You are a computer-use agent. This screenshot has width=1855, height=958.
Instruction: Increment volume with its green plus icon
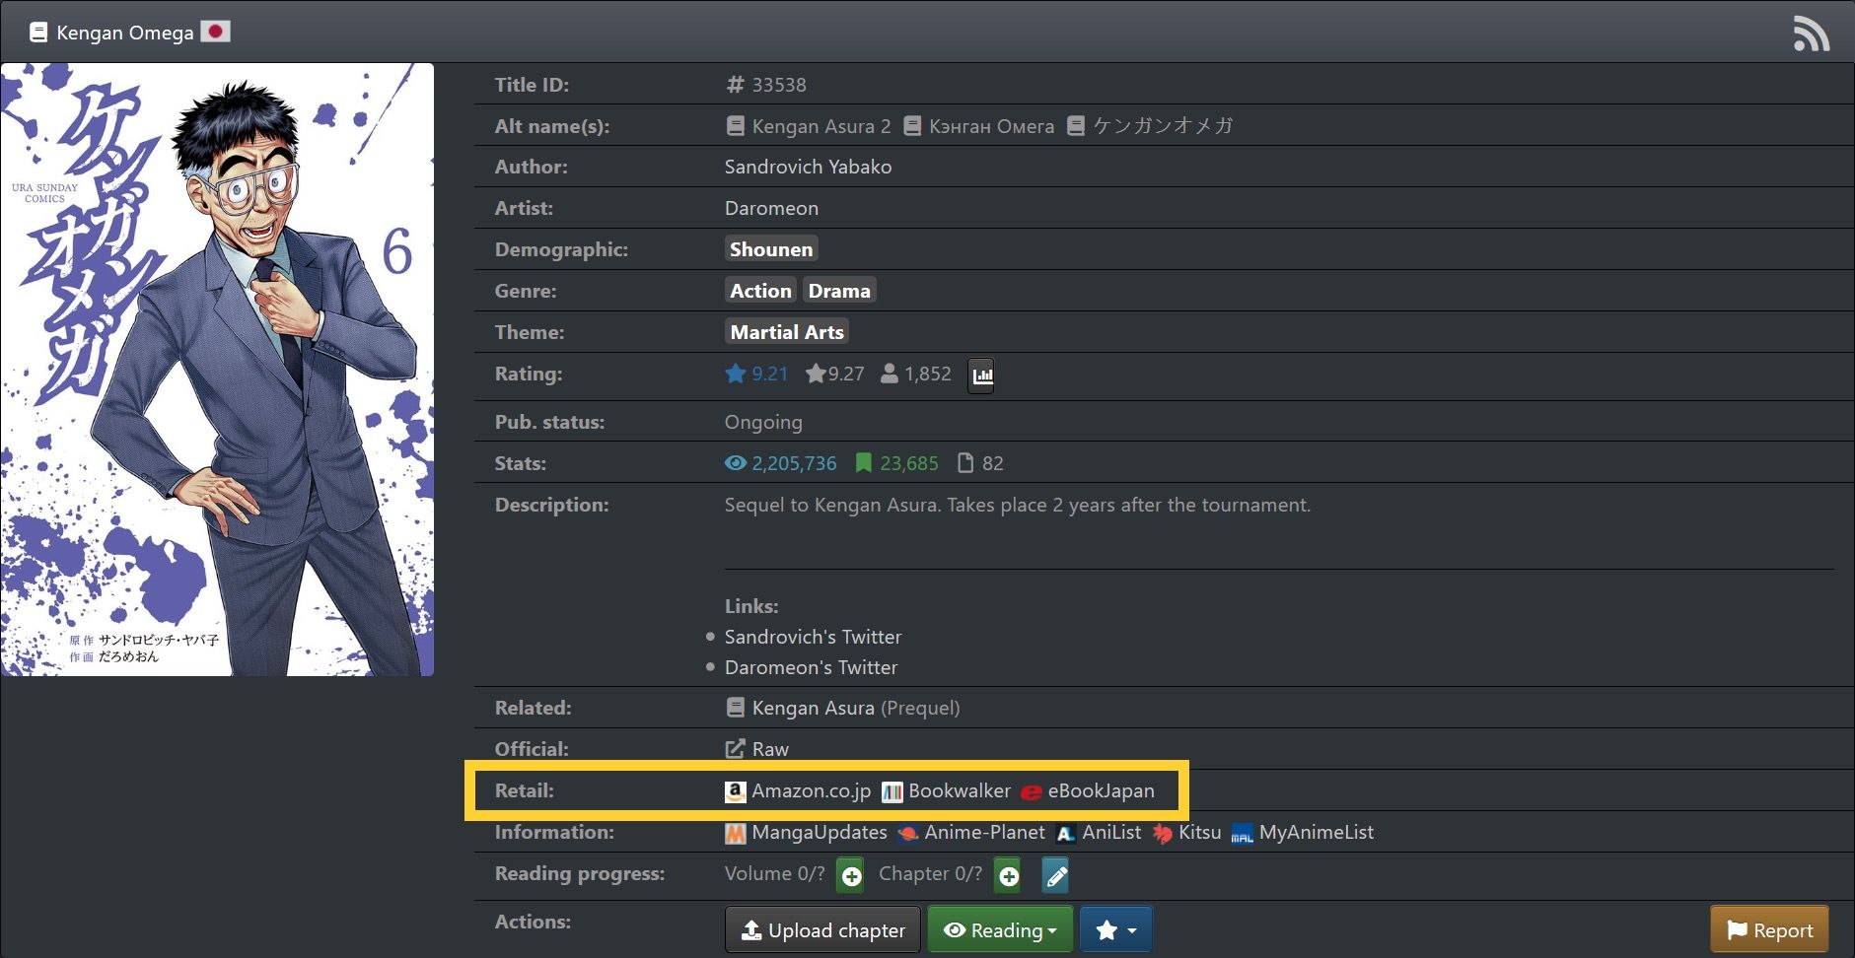tap(851, 875)
